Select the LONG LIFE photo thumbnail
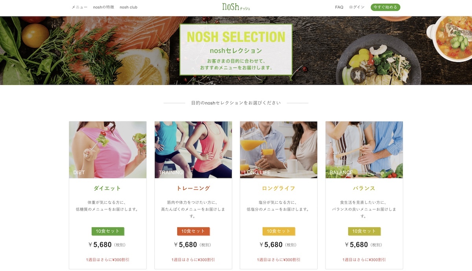This screenshot has width=472, height=271. tap(278, 150)
